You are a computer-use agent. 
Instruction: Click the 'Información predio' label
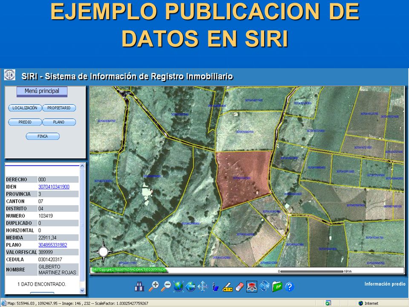click(385, 284)
